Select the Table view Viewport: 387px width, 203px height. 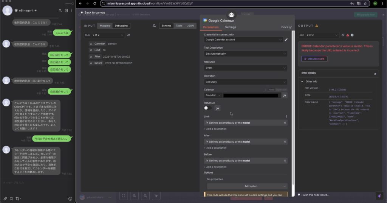click(179, 26)
